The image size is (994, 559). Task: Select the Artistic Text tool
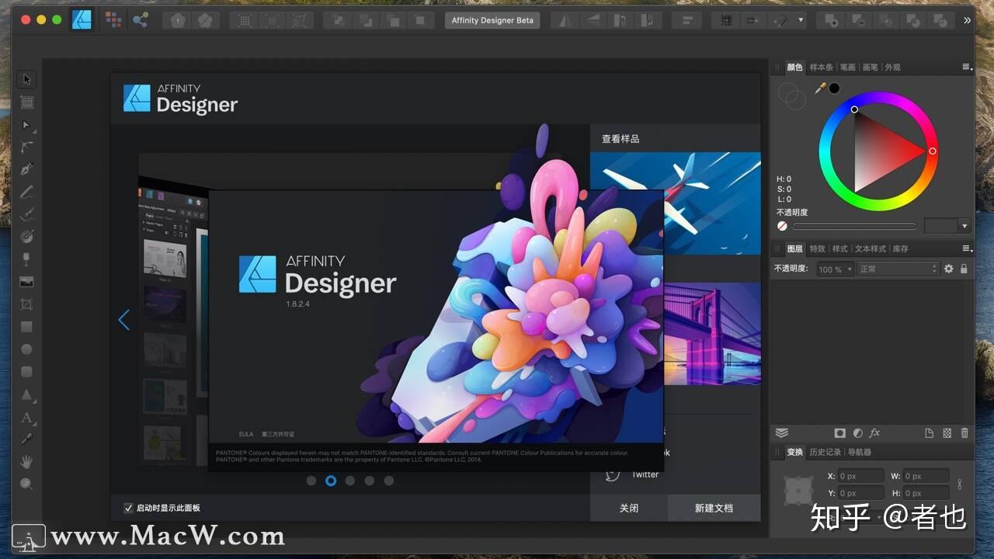click(x=27, y=417)
